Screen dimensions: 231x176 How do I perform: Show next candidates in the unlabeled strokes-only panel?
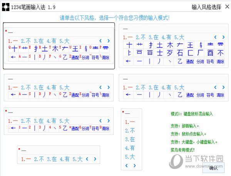click(x=223, y=87)
